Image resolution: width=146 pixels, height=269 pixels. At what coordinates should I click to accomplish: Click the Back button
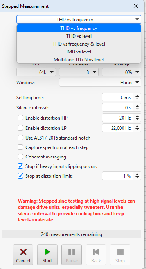click(x=96, y=255)
